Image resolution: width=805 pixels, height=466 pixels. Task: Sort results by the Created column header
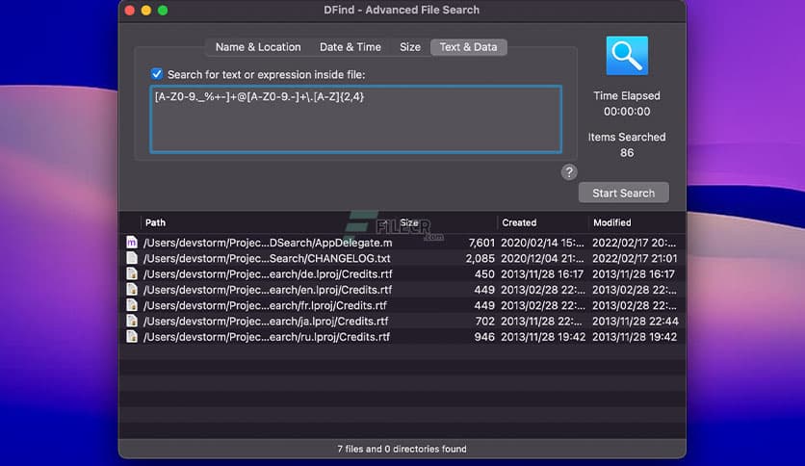tap(519, 222)
